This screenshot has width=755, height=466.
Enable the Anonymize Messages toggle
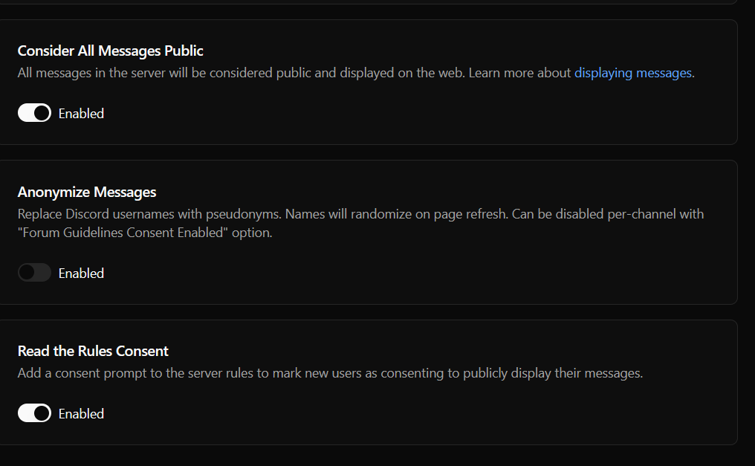[x=34, y=273]
